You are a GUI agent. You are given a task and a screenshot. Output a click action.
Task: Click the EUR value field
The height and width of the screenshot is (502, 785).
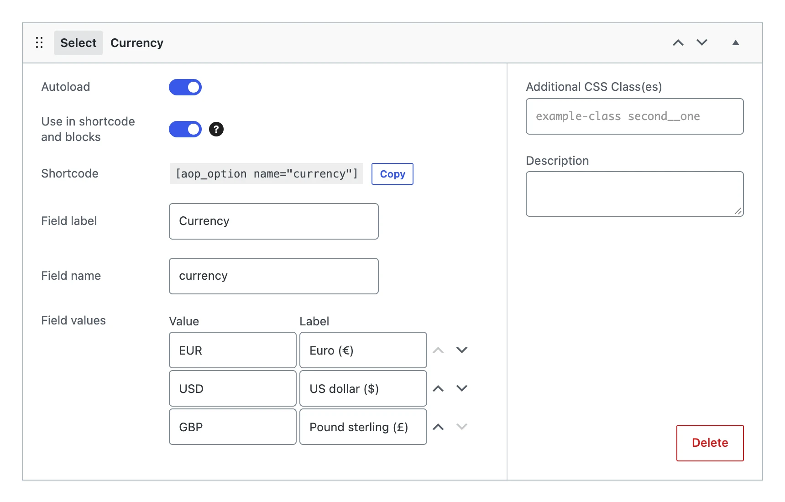pyautogui.click(x=233, y=350)
